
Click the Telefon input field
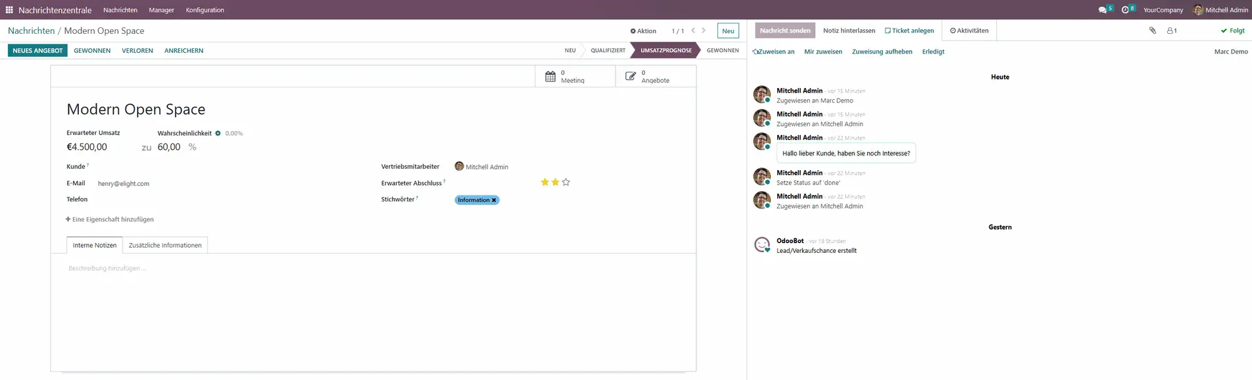[x=222, y=199]
